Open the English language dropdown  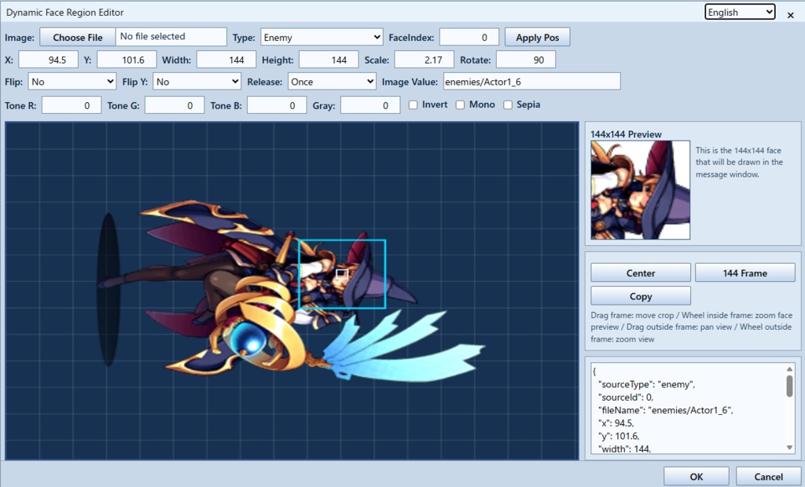tap(740, 13)
